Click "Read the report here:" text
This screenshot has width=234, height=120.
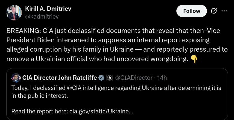pyautogui.click(x=40, y=111)
